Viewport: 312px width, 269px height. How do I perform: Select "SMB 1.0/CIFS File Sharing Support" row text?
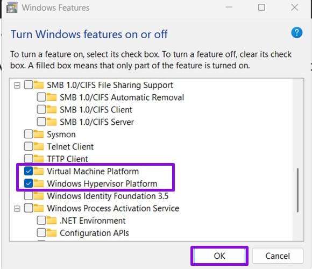point(110,85)
